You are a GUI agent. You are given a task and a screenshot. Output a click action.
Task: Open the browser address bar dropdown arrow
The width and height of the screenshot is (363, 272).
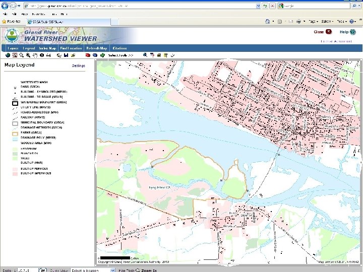(259, 6)
